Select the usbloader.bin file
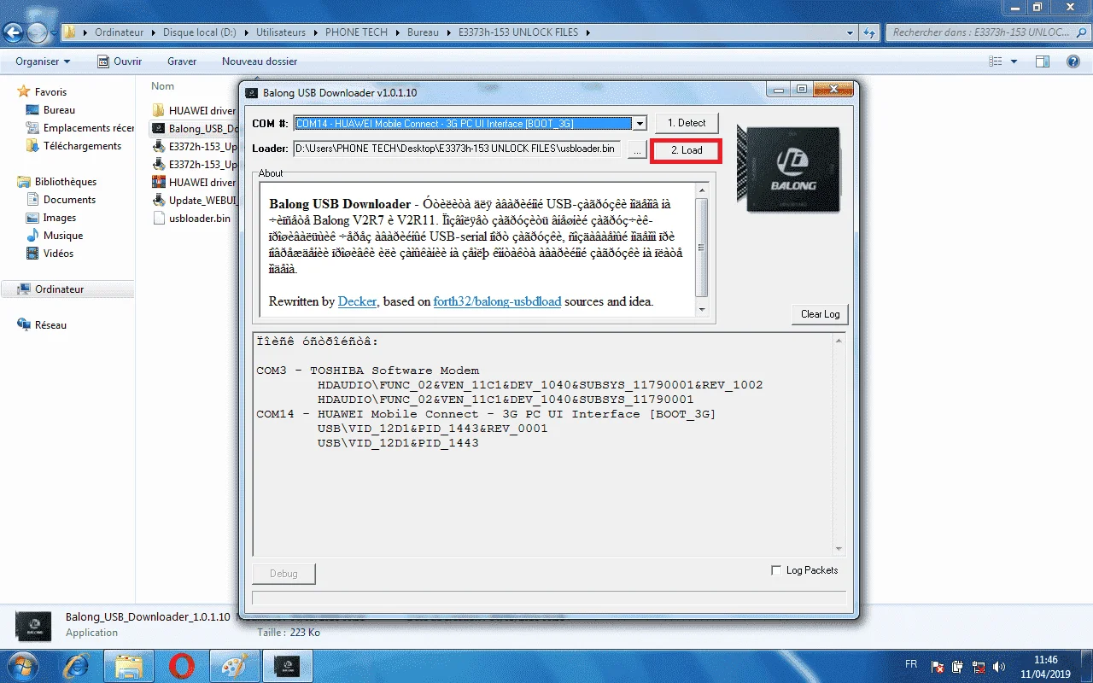This screenshot has height=683, width=1093. click(x=192, y=218)
